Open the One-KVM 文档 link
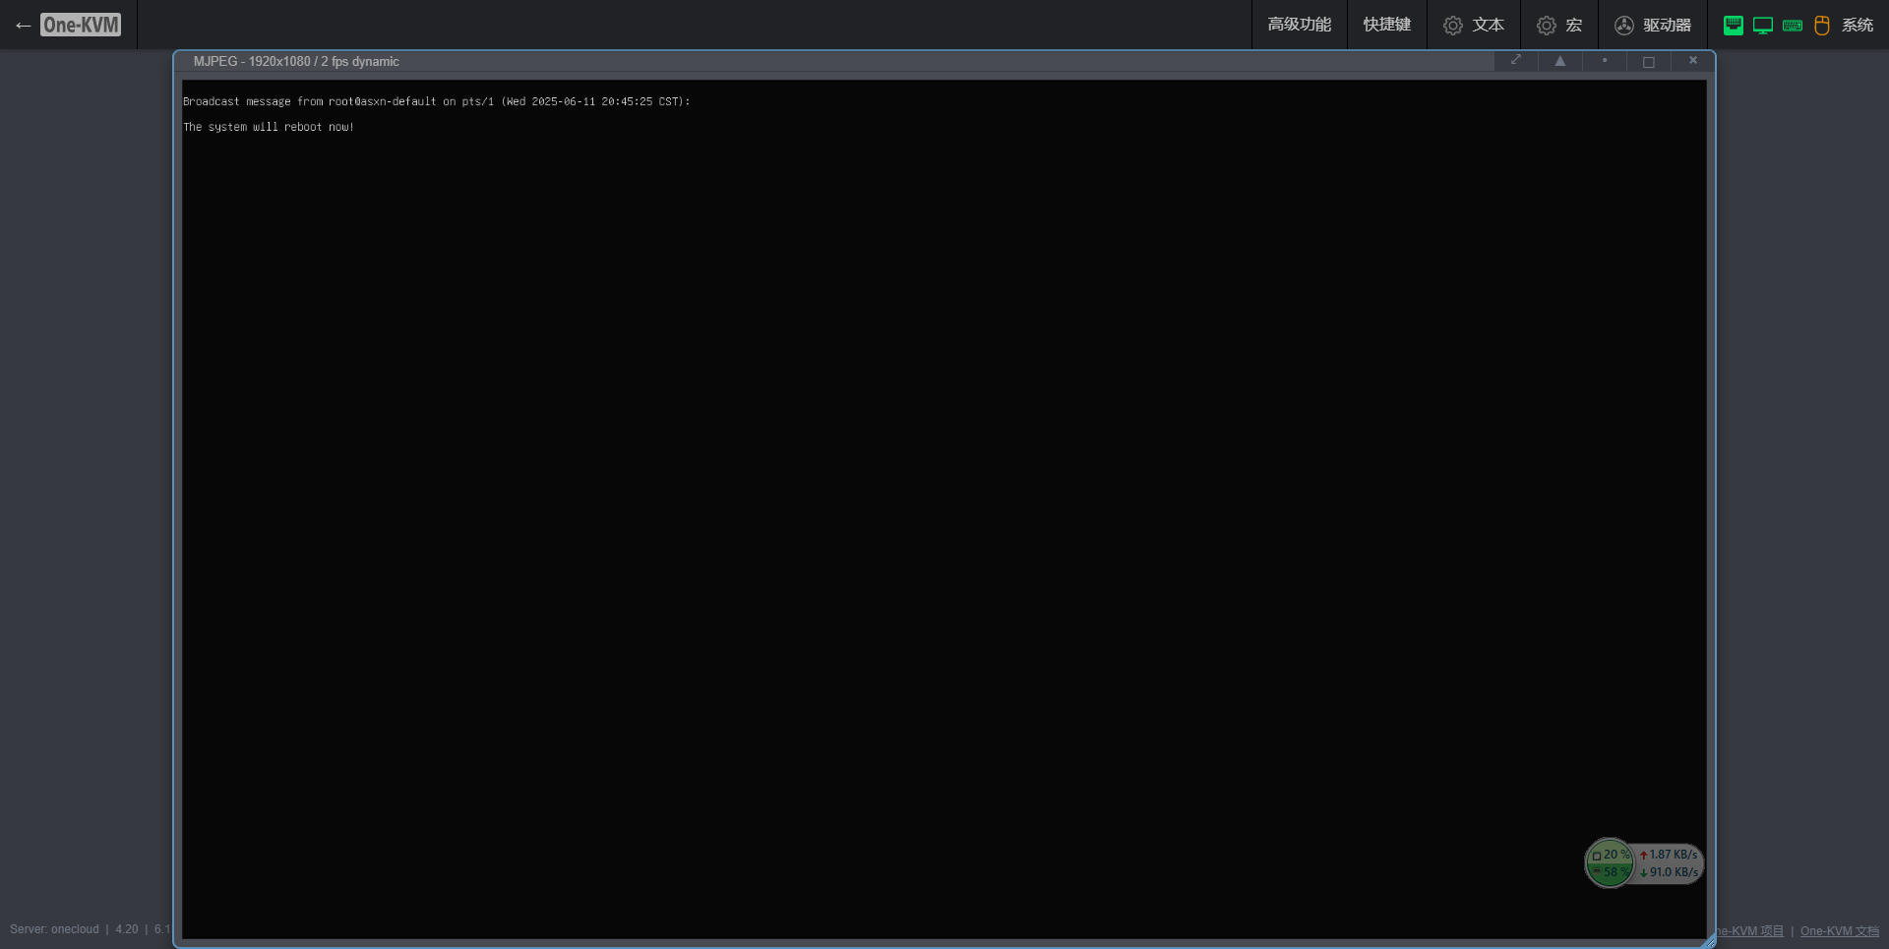Viewport: 1889px width, 949px height. [1839, 930]
